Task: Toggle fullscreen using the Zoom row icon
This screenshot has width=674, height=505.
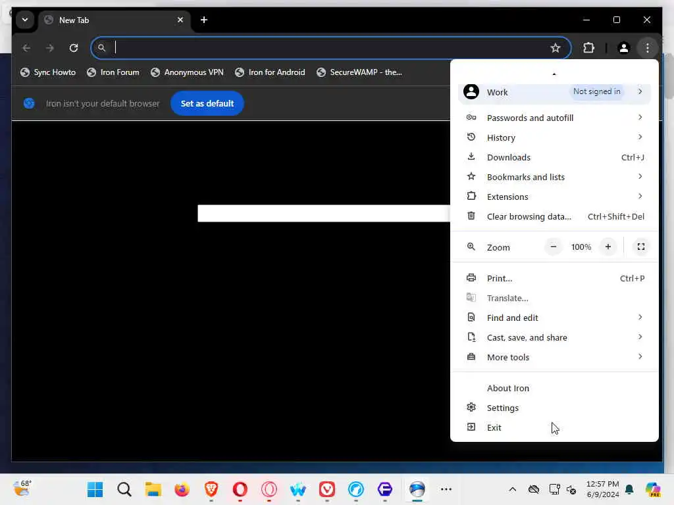Action: pos(640,247)
